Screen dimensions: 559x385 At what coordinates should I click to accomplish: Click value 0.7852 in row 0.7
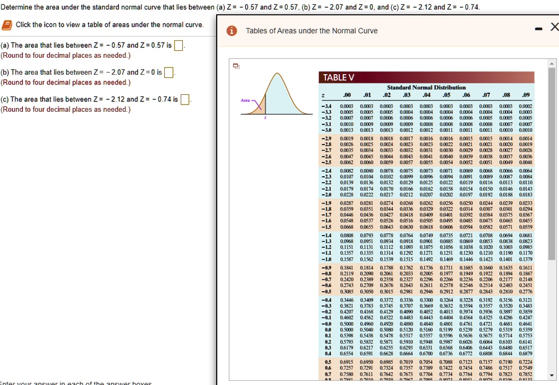point(526,374)
